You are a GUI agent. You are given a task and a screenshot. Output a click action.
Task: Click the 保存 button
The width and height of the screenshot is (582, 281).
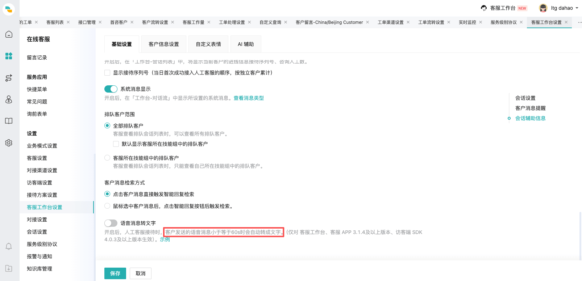[x=115, y=273]
